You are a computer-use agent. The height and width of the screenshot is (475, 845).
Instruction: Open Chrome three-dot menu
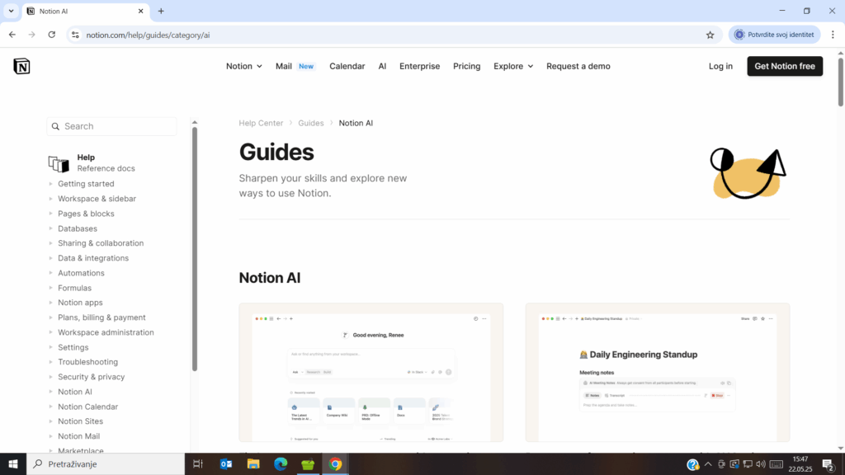[833, 35]
